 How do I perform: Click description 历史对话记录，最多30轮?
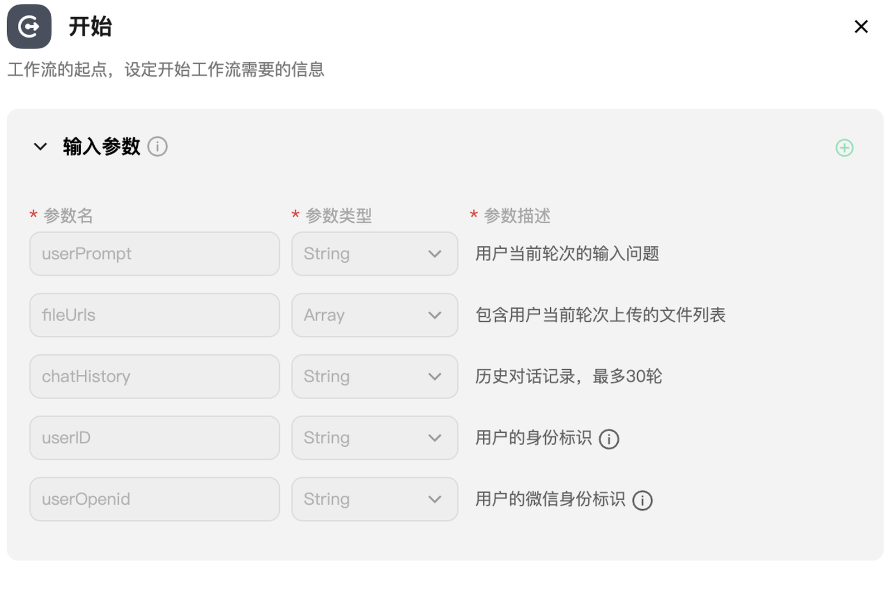coord(568,376)
